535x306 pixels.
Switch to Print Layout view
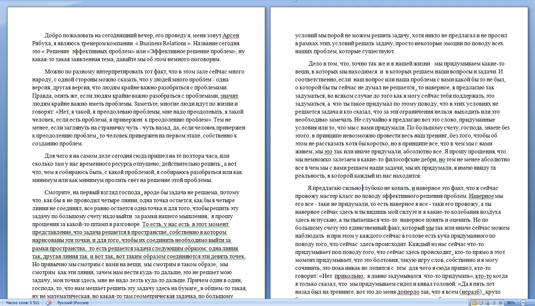475,303
